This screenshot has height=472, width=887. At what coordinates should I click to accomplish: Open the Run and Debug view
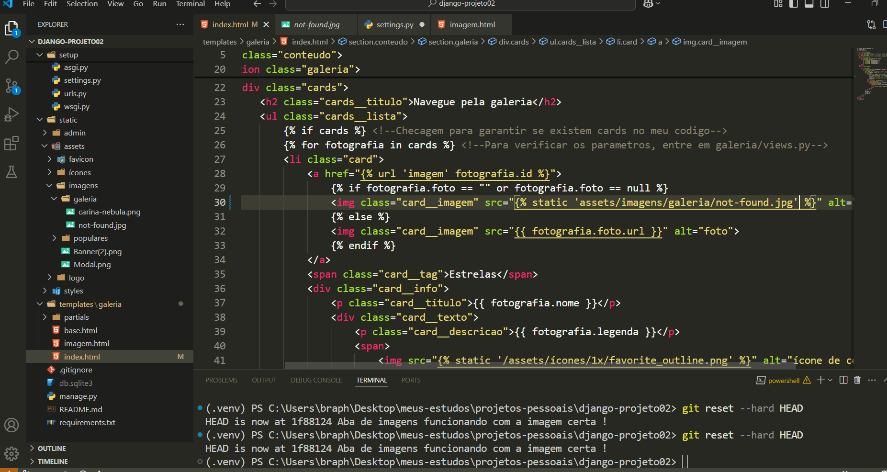[11, 115]
